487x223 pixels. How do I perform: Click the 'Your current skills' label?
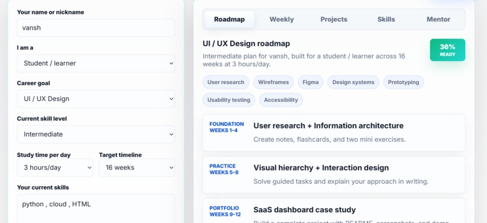pos(43,187)
